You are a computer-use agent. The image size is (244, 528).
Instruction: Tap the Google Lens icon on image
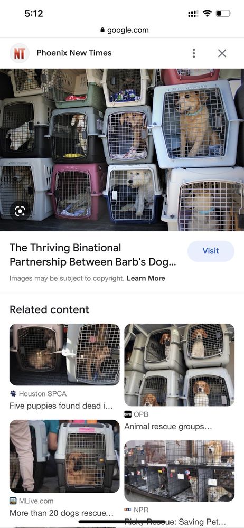[20, 211]
